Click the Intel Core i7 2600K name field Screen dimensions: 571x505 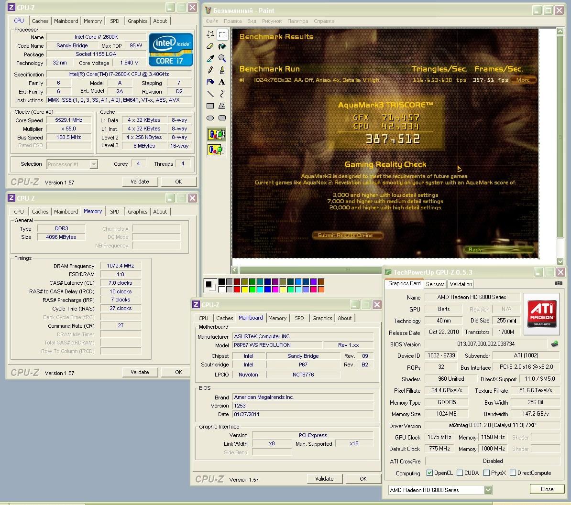click(x=96, y=37)
